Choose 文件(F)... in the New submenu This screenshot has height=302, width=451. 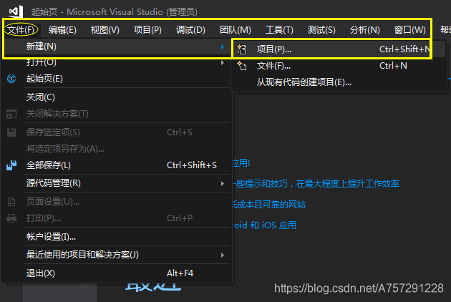point(339,66)
